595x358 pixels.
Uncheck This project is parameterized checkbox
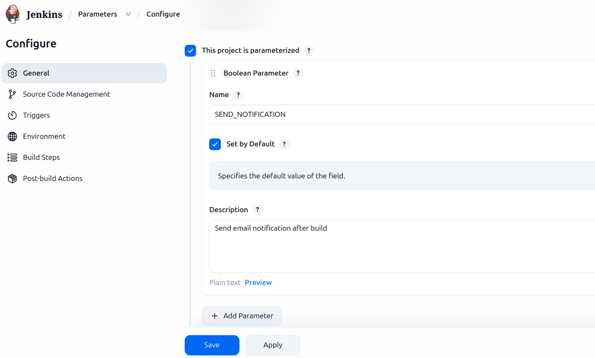[x=190, y=51]
